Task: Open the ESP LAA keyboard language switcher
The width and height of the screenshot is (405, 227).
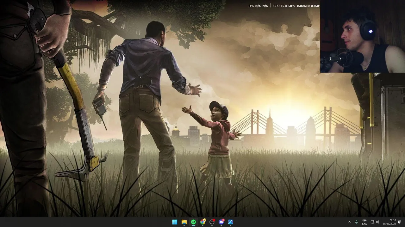Action: [364, 222]
